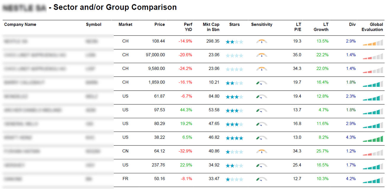Click the 4.3% dividend value
The image size is (388, 189).
pos(351,137)
